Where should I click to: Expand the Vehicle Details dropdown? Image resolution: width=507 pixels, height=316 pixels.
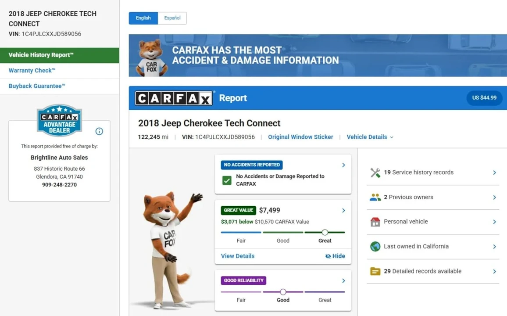(370, 137)
